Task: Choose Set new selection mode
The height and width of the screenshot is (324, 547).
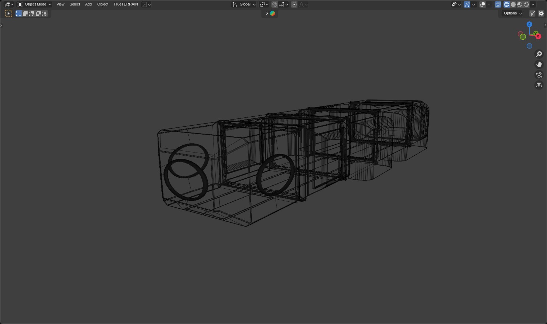Action: (x=19, y=13)
